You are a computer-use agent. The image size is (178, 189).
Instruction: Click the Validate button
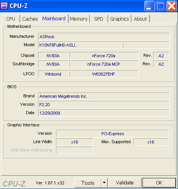pos(125,183)
